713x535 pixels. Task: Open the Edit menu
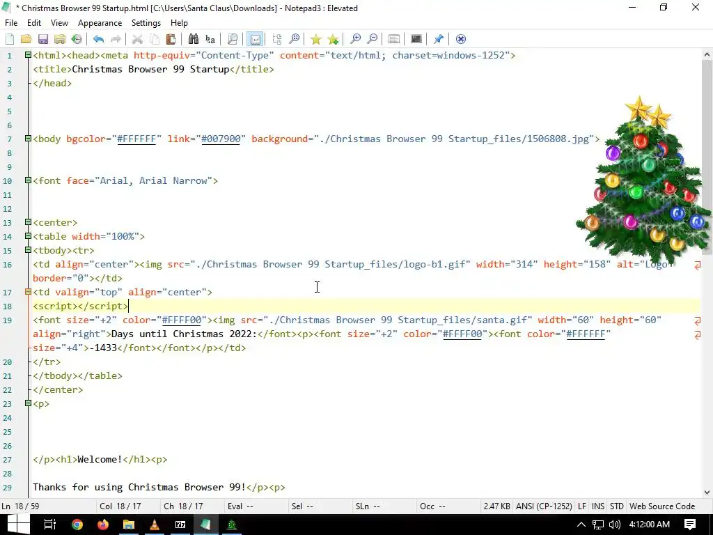click(x=34, y=23)
